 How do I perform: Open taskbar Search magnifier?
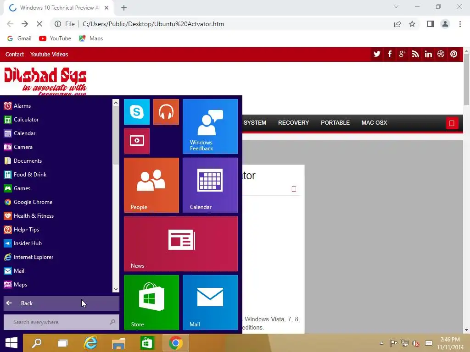click(x=37, y=343)
